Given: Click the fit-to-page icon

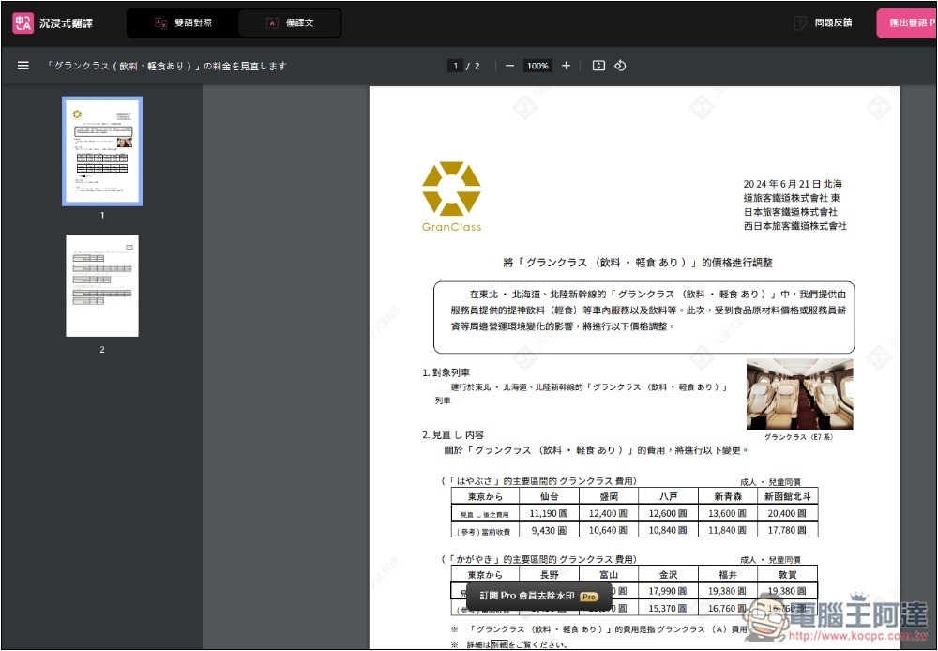Looking at the screenshot, I should coord(598,66).
